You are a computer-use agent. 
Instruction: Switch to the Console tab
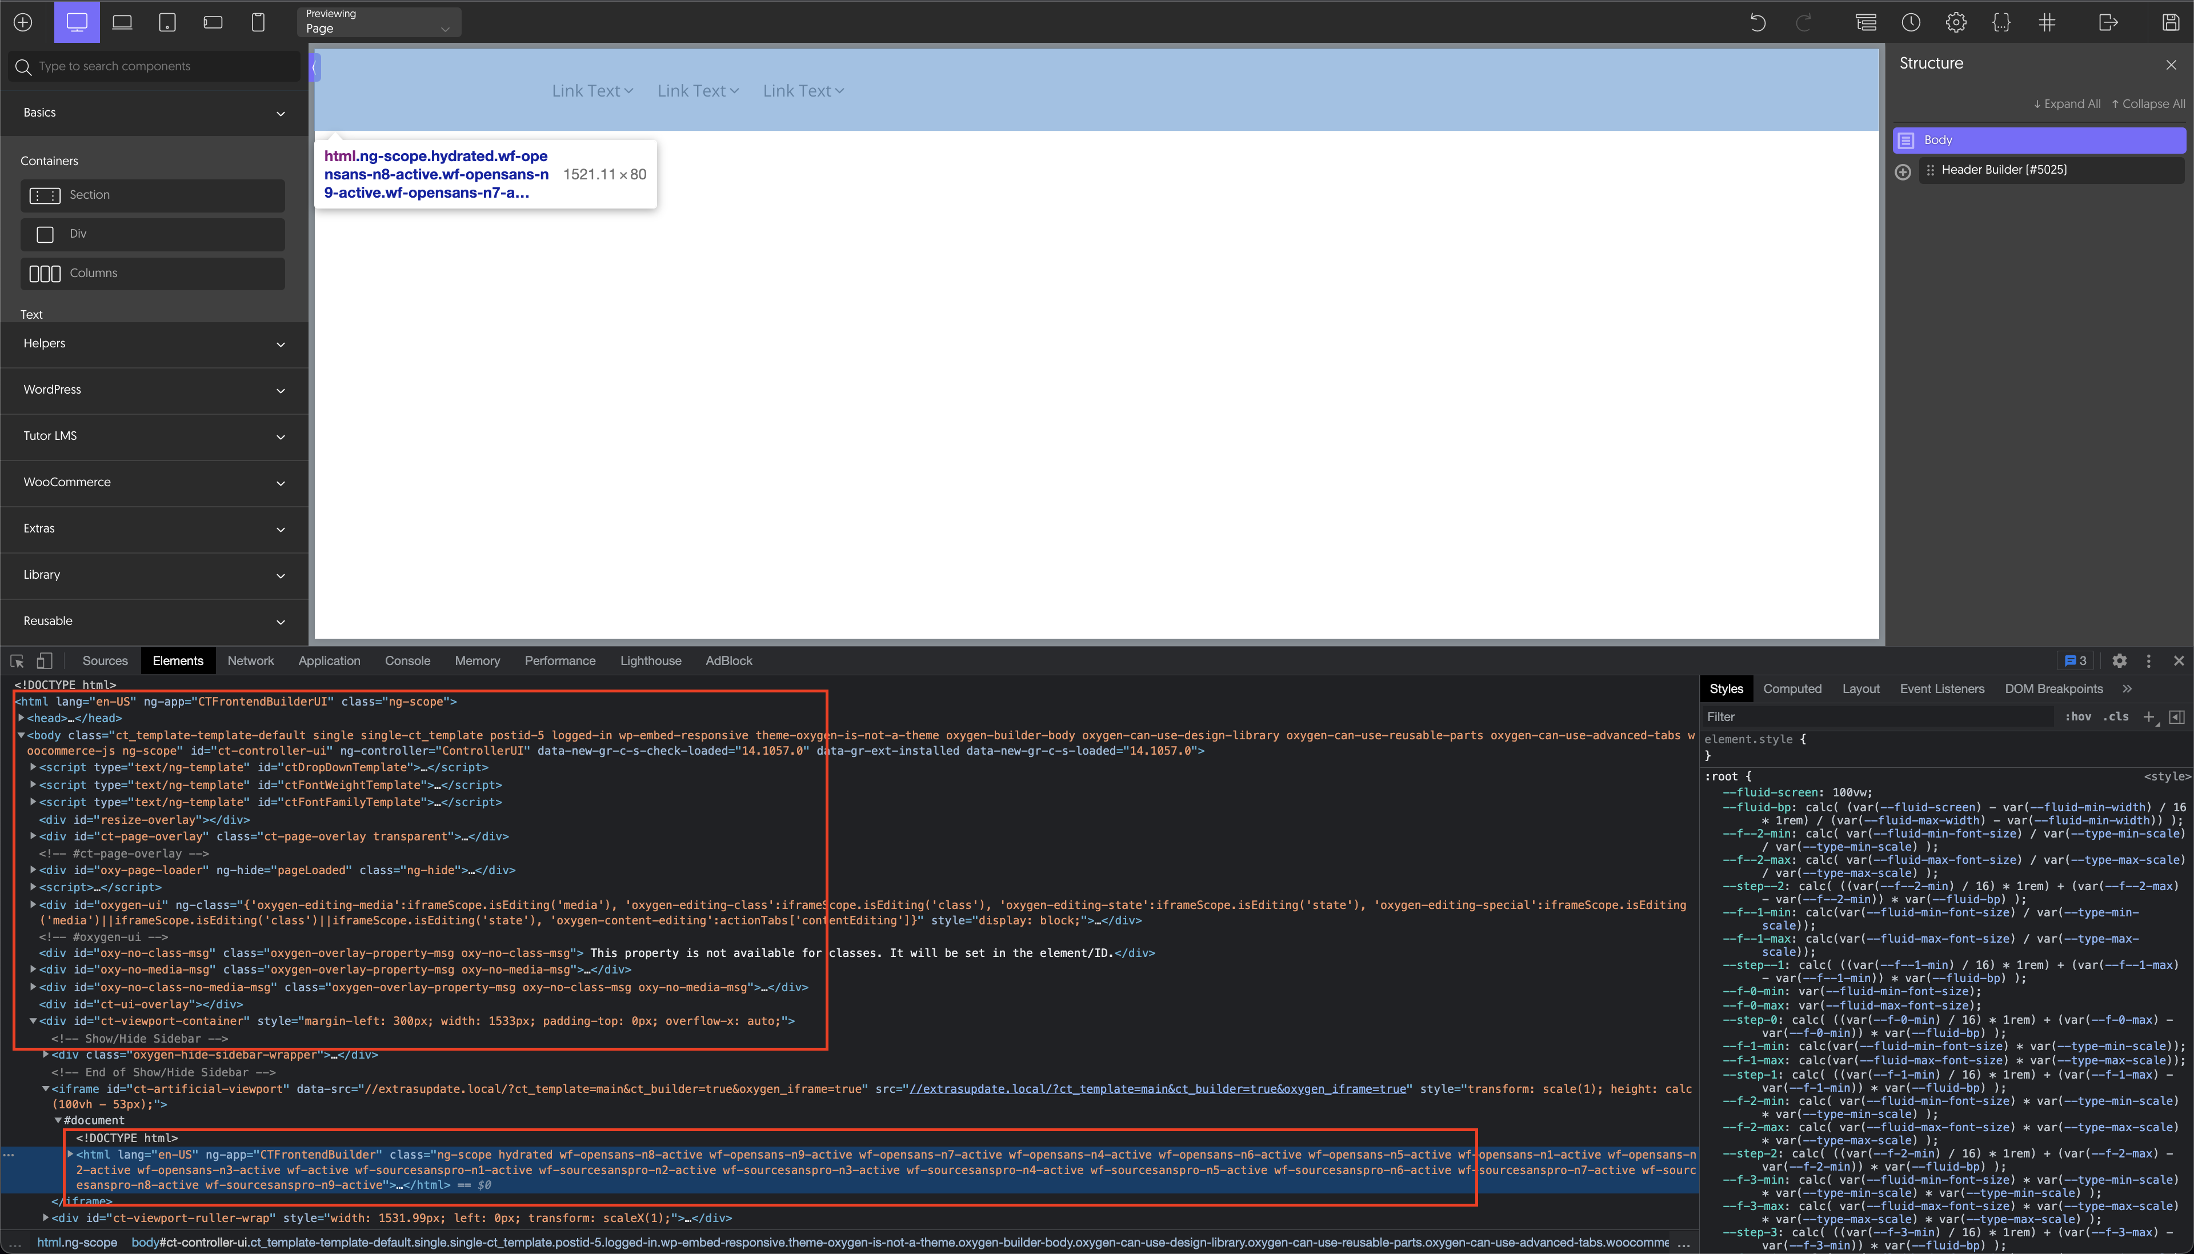(x=407, y=660)
